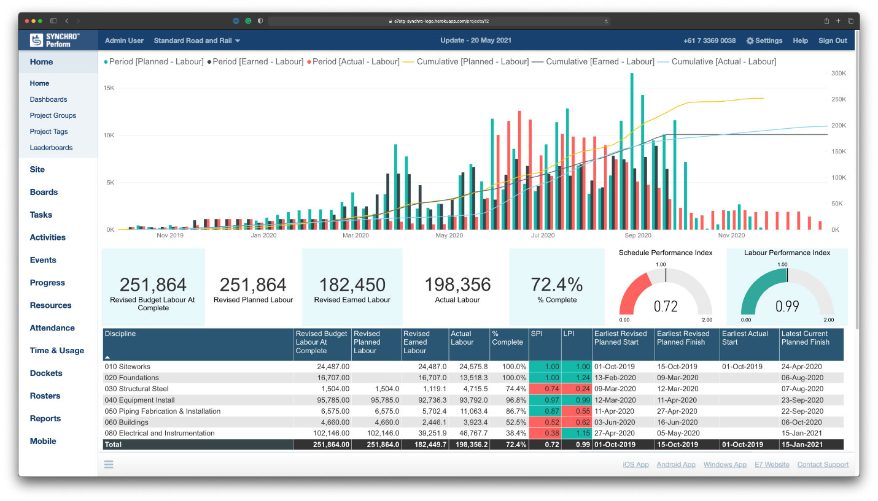Click the red SPI cell for Structural Steel

pos(545,389)
